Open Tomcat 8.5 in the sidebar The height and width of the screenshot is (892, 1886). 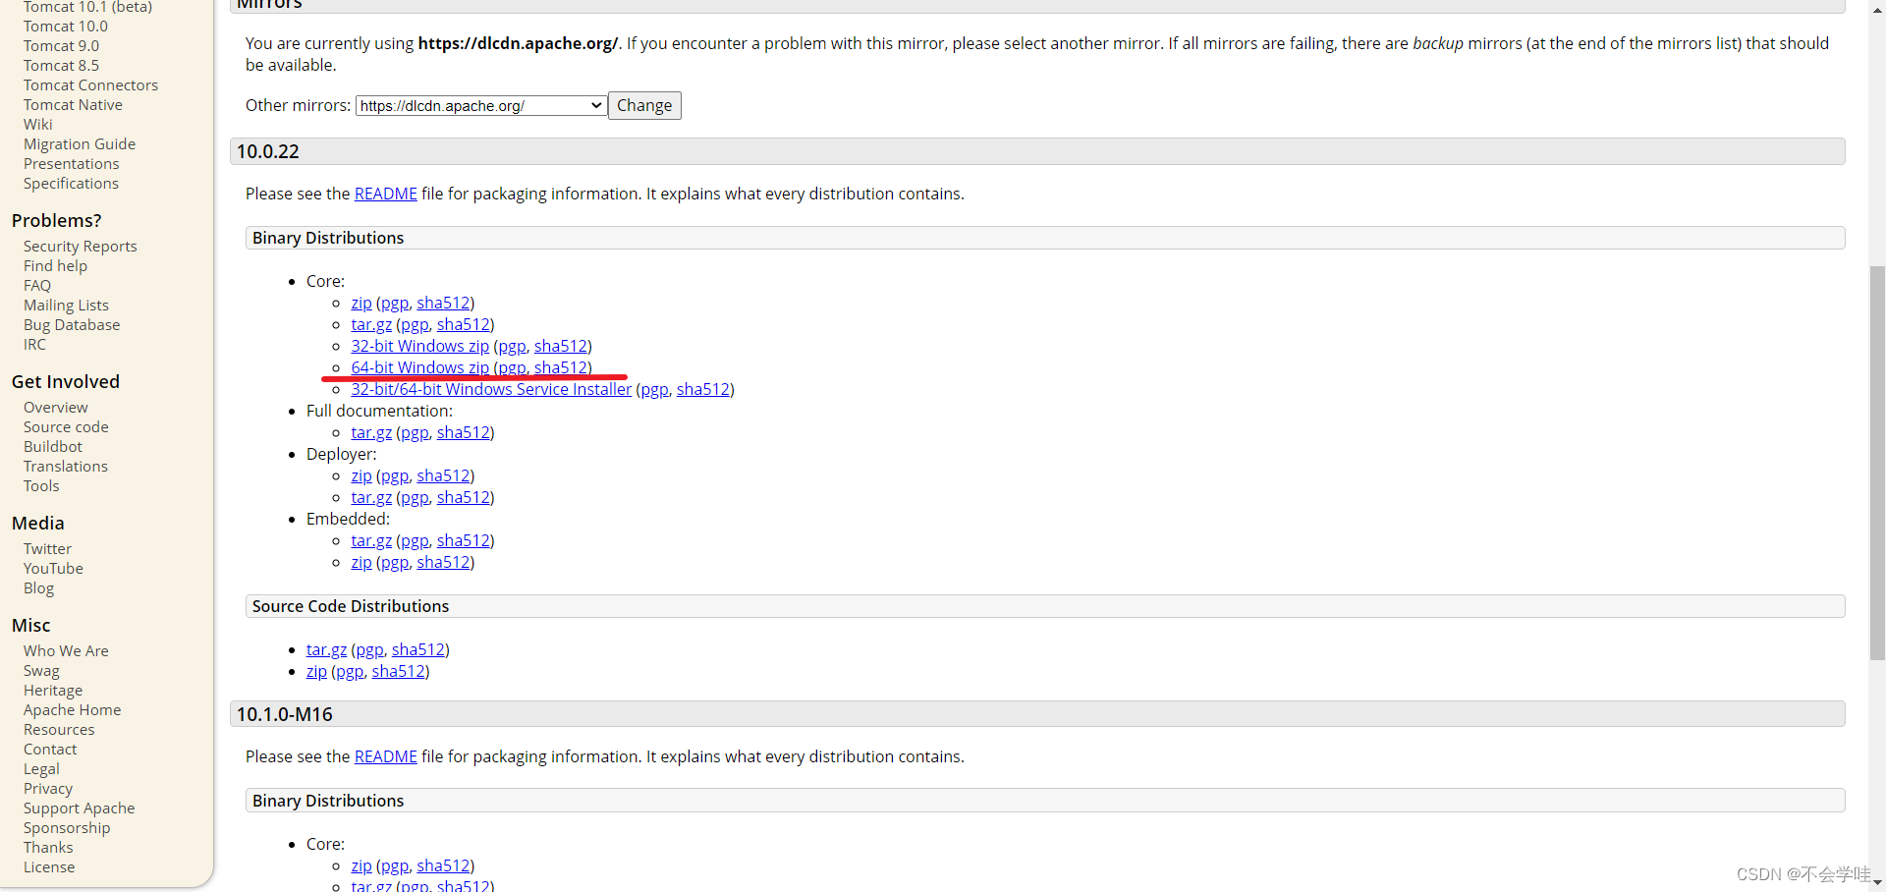pyautogui.click(x=61, y=66)
